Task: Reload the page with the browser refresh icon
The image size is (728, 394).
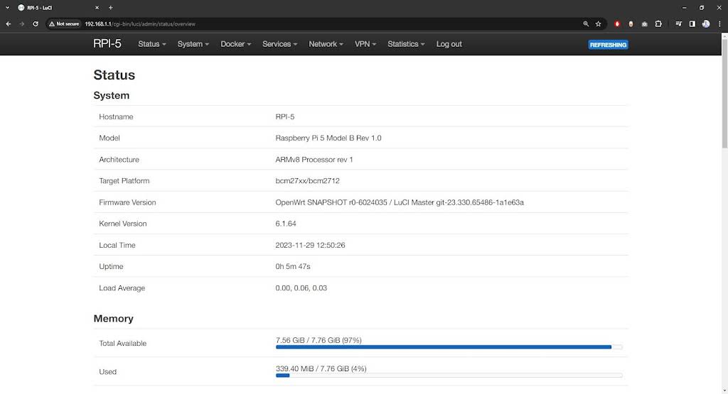Action: pos(35,23)
